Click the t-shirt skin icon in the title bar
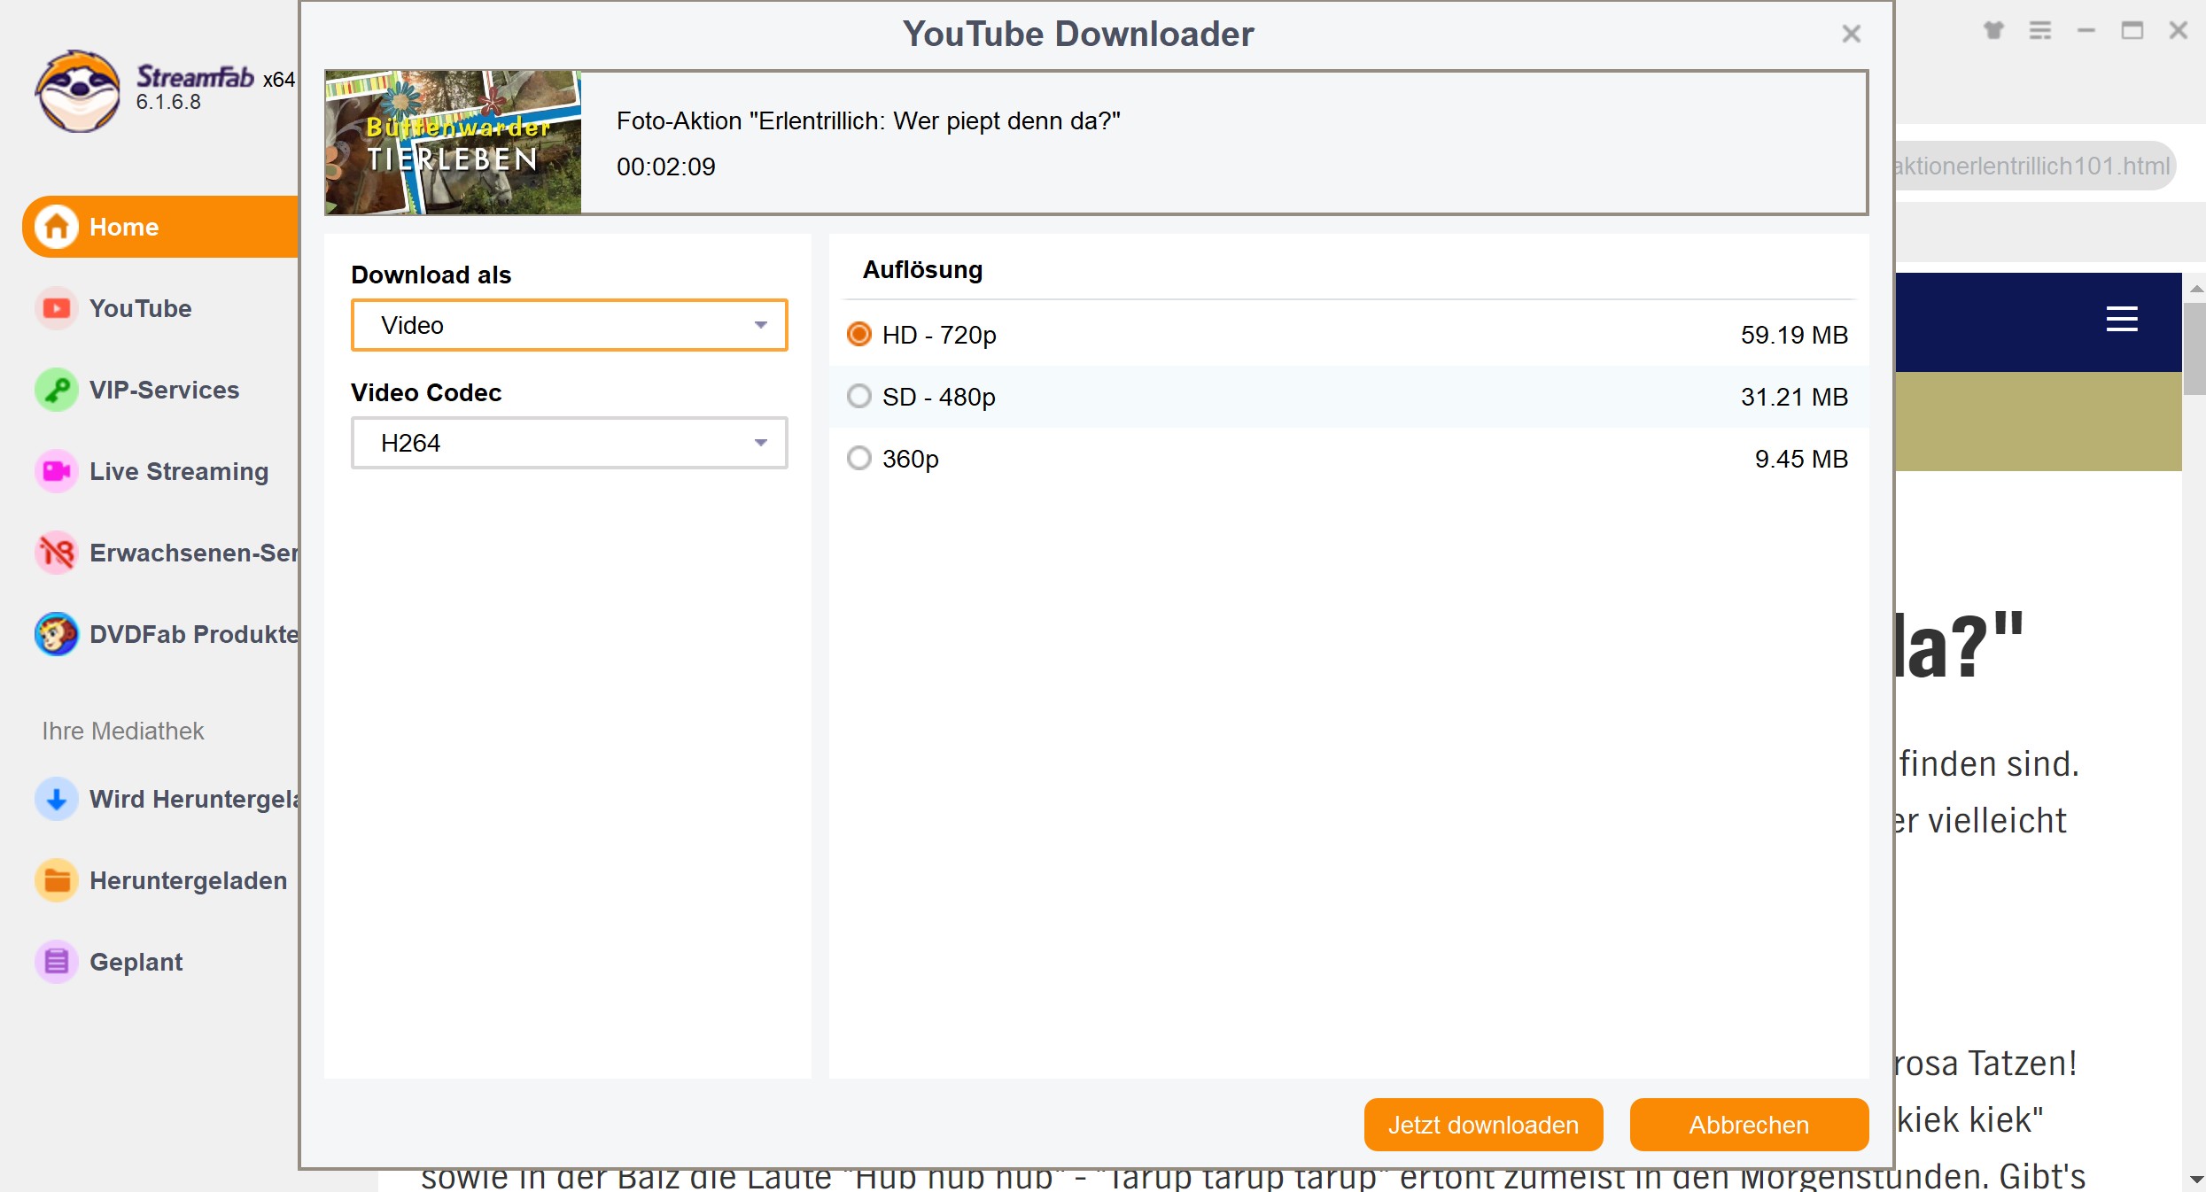The height and width of the screenshot is (1192, 2206). click(1993, 31)
